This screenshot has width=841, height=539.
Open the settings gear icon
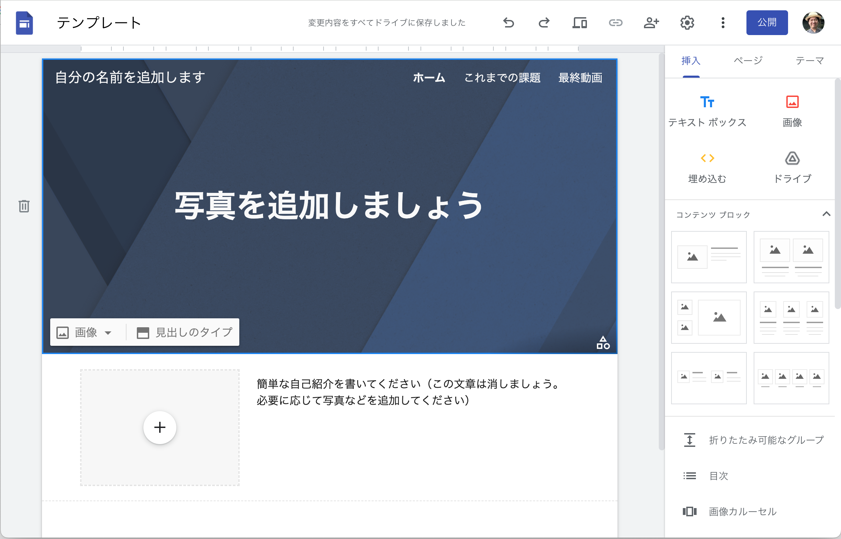point(687,23)
